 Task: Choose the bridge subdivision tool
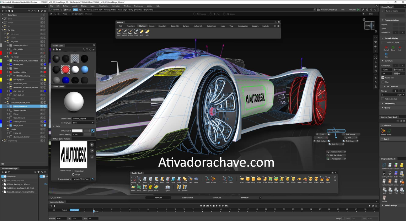[x=270, y=179]
